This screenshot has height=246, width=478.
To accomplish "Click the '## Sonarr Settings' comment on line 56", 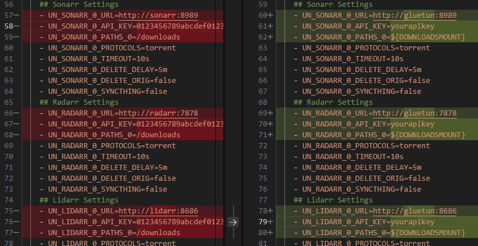I will [x=79, y=5].
